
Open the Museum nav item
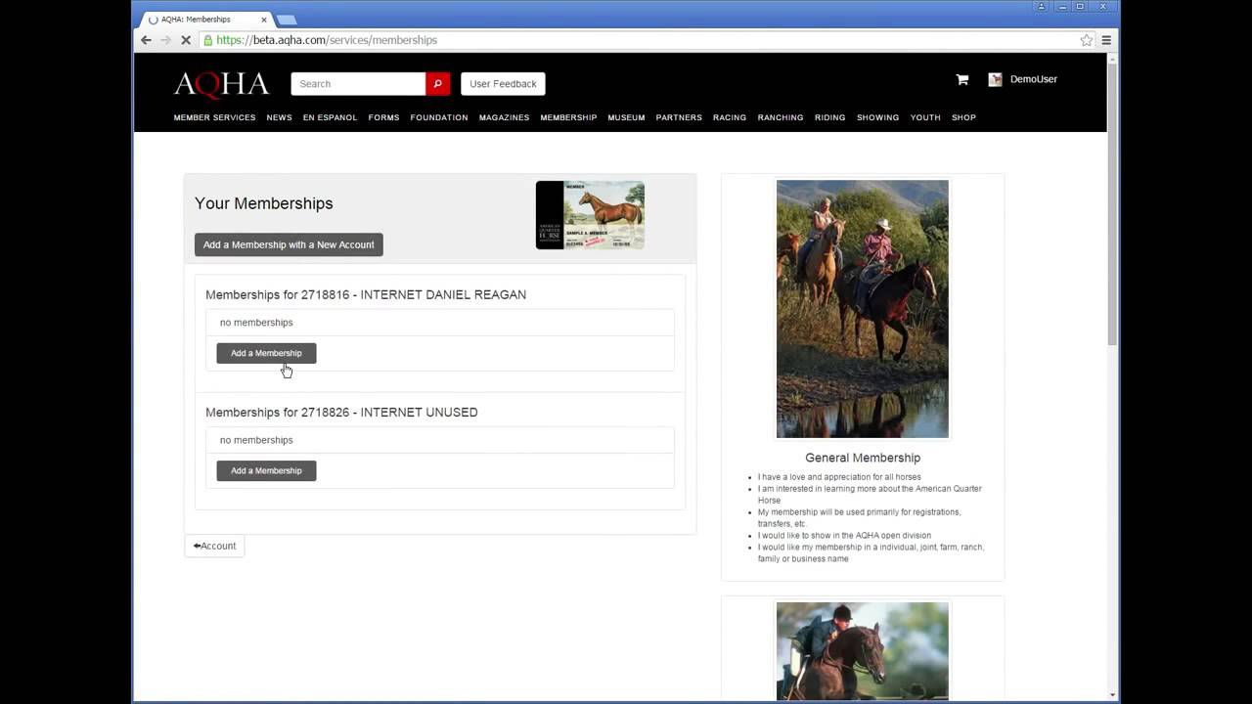(x=626, y=117)
